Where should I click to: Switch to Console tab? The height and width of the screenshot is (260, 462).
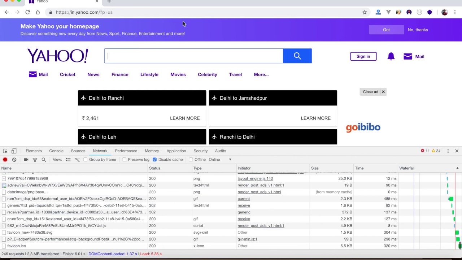pos(56,151)
